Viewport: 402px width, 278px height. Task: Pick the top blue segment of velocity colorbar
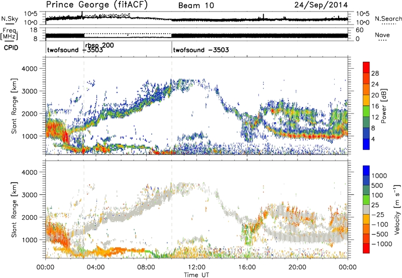pos(366,171)
